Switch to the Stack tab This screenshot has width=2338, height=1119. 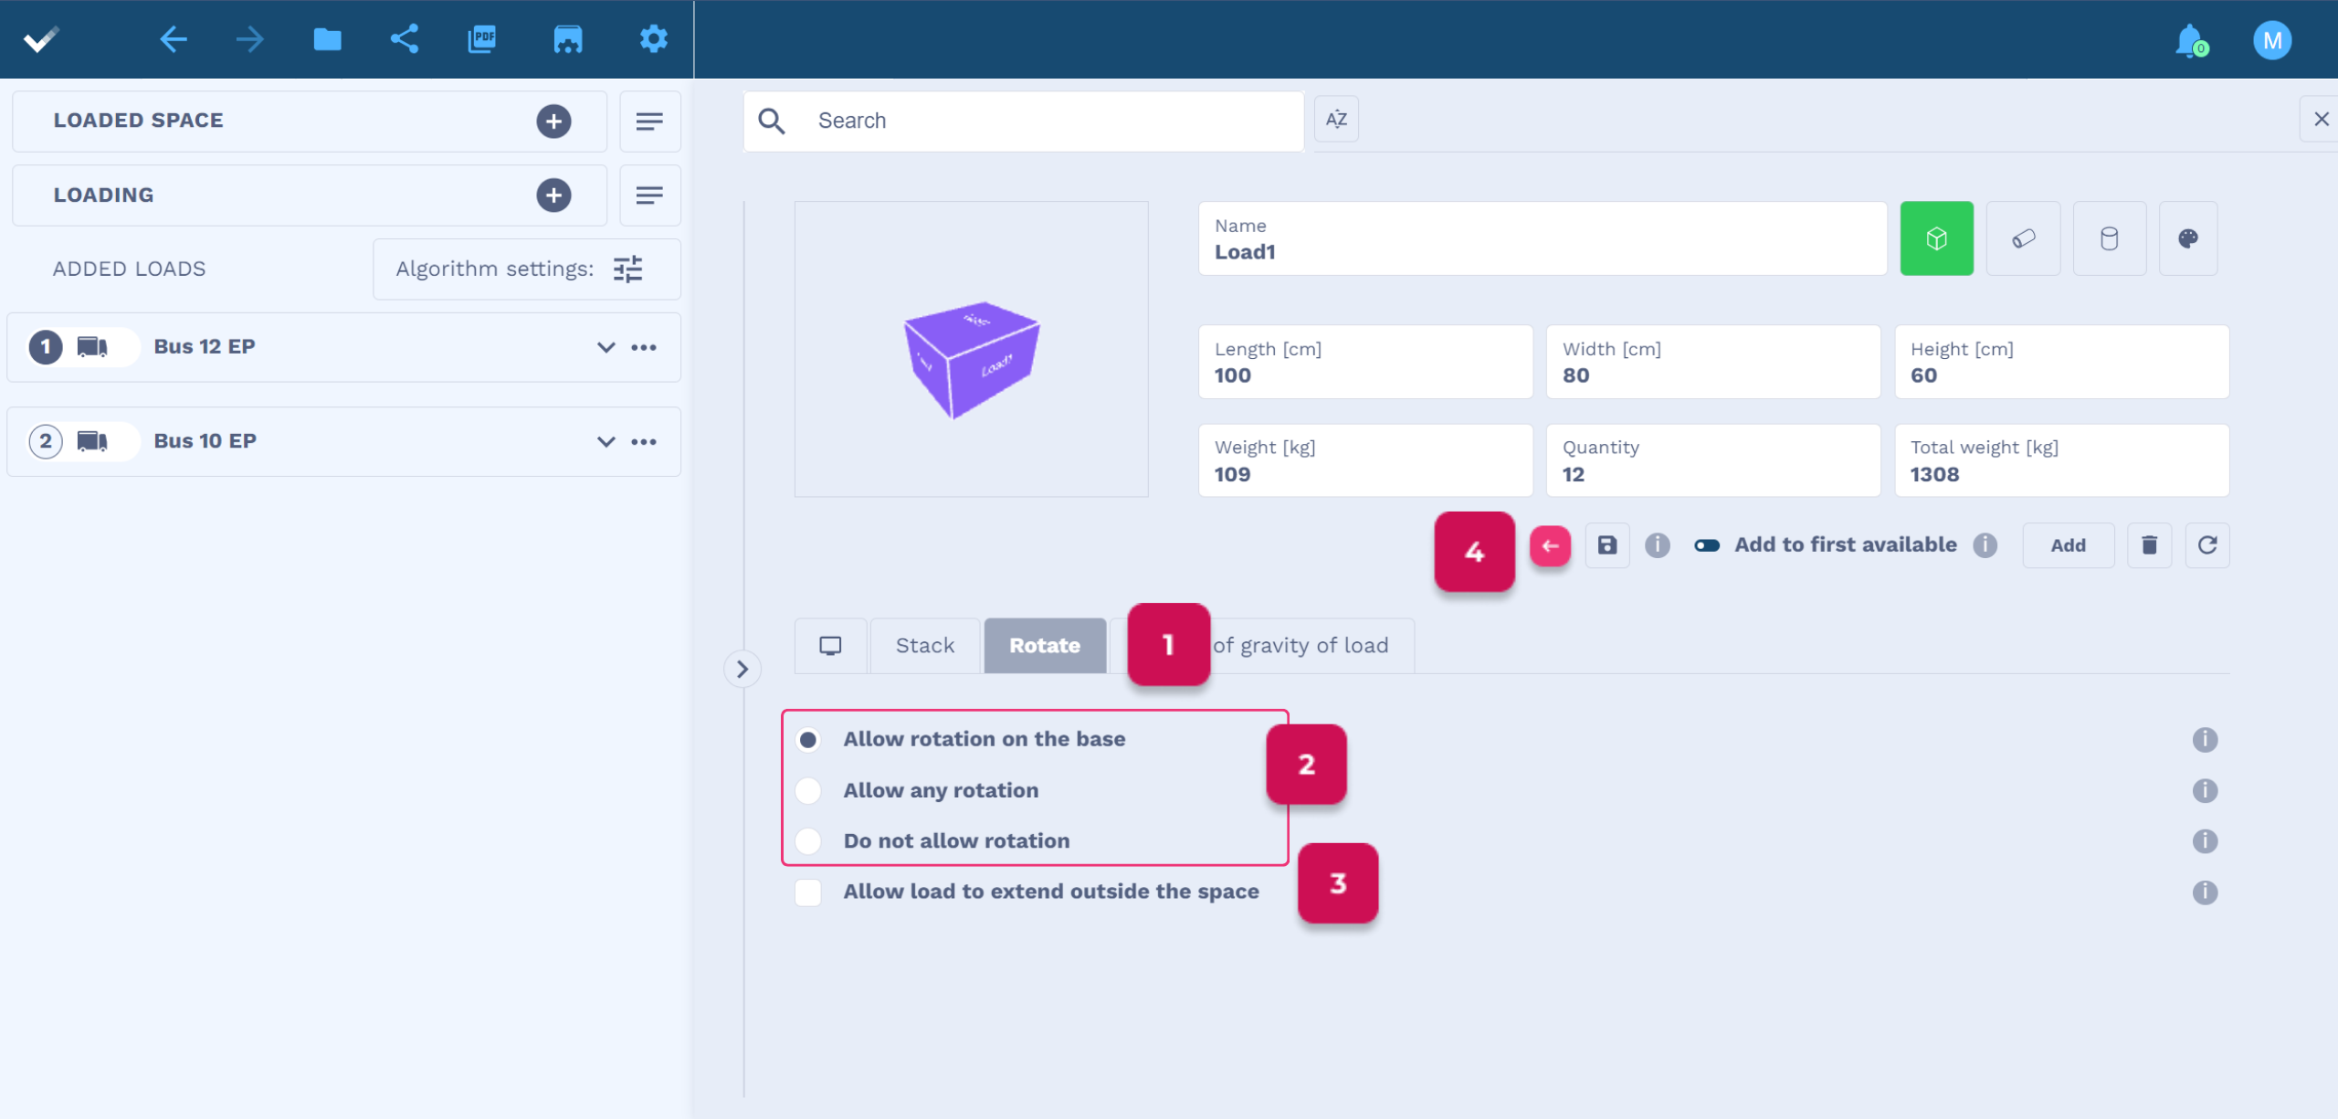click(924, 646)
